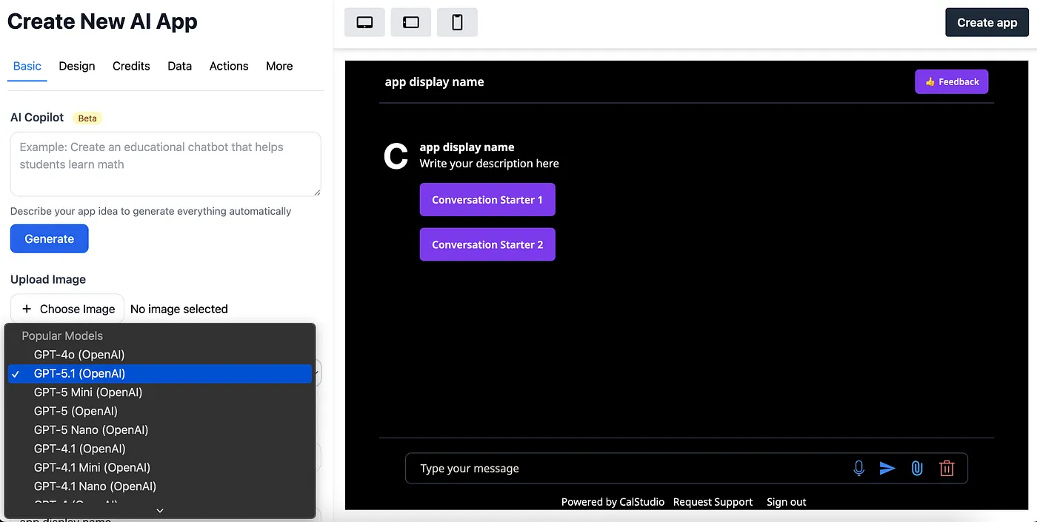The height and width of the screenshot is (522, 1037).
Task: Select the checked GPT-5.1 (OpenAI) option
Action: click(x=160, y=374)
